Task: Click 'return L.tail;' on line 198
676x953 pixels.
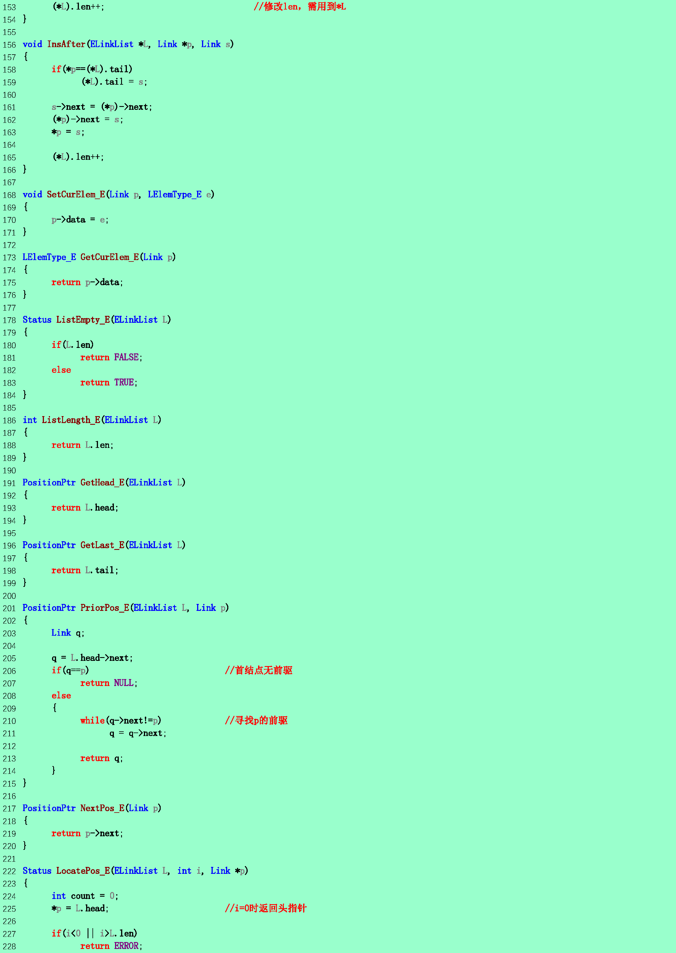Action: click(85, 570)
